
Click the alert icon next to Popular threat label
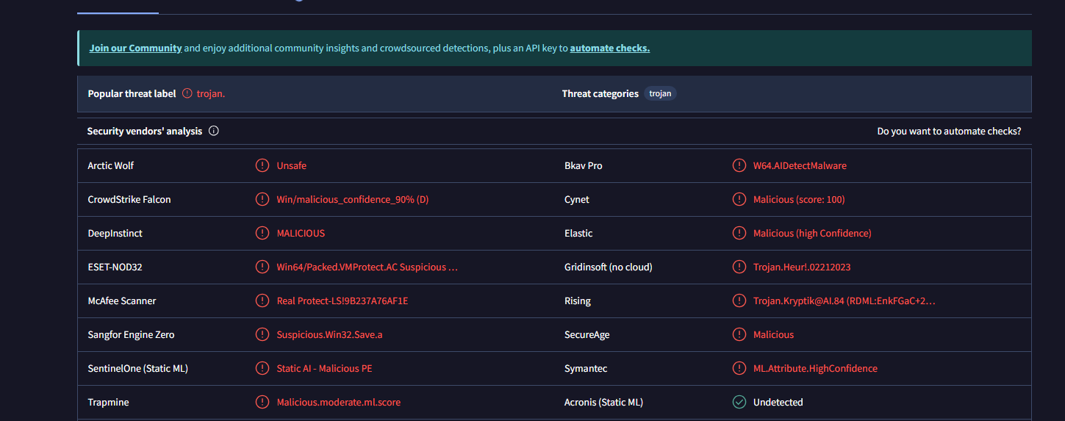[x=187, y=93]
